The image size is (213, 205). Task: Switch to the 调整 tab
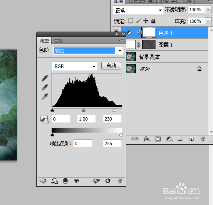click(x=44, y=41)
